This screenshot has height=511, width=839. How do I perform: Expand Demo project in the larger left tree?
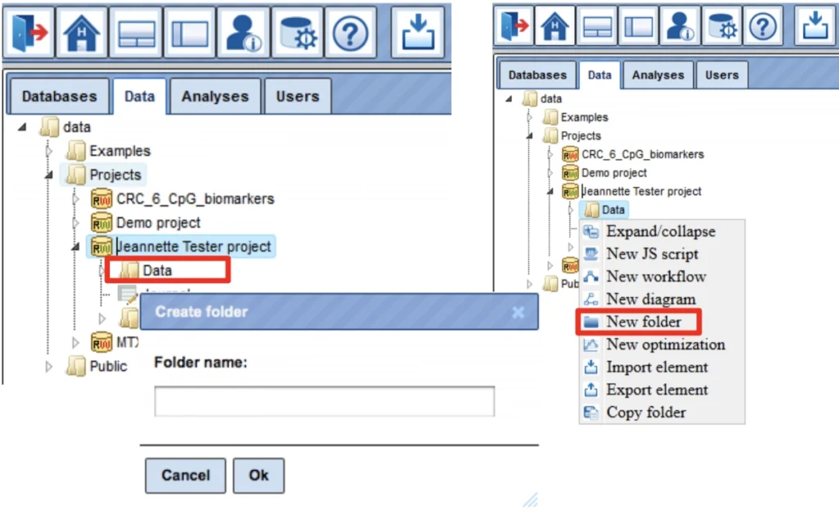76,223
